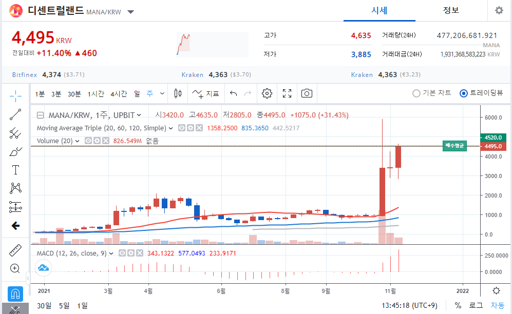Select the 주 (weekly) interval
Image resolution: width=512 pixels, height=314 pixels.
149,94
